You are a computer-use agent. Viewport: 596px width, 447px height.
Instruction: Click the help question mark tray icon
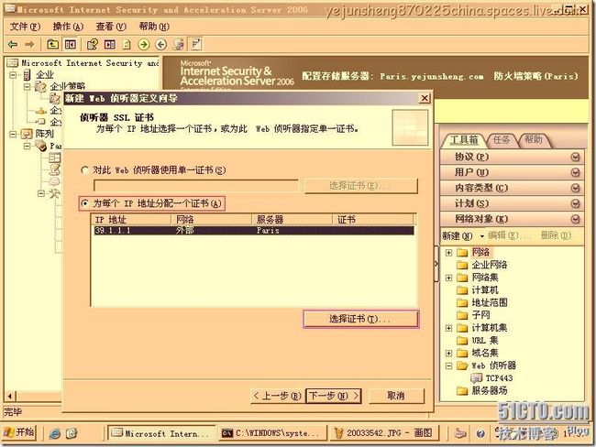click(x=480, y=433)
